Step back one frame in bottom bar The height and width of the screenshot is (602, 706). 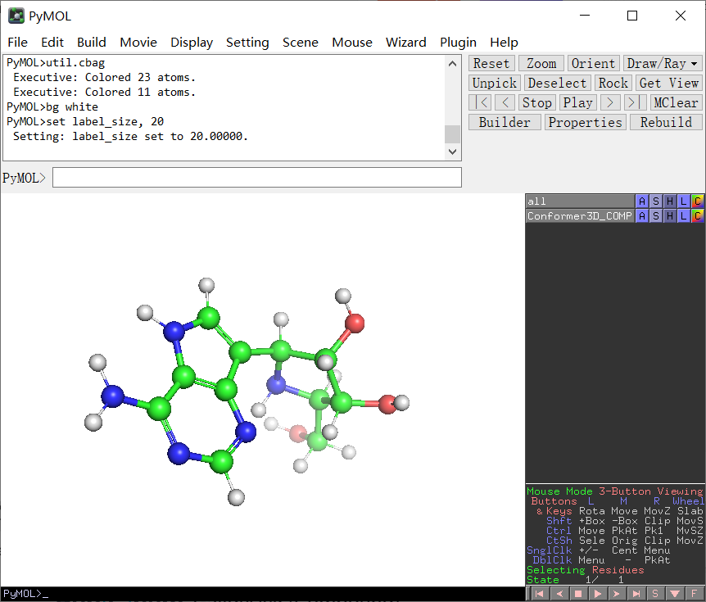point(559,594)
